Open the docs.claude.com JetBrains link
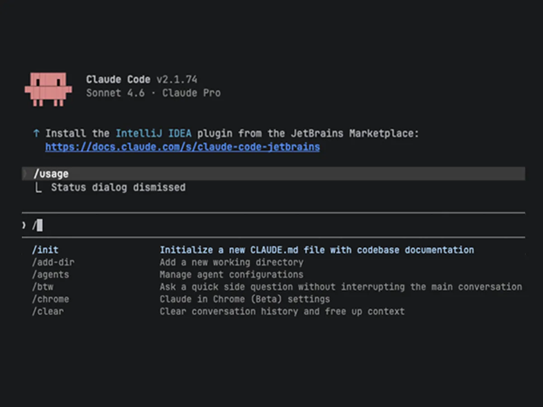 (182, 147)
